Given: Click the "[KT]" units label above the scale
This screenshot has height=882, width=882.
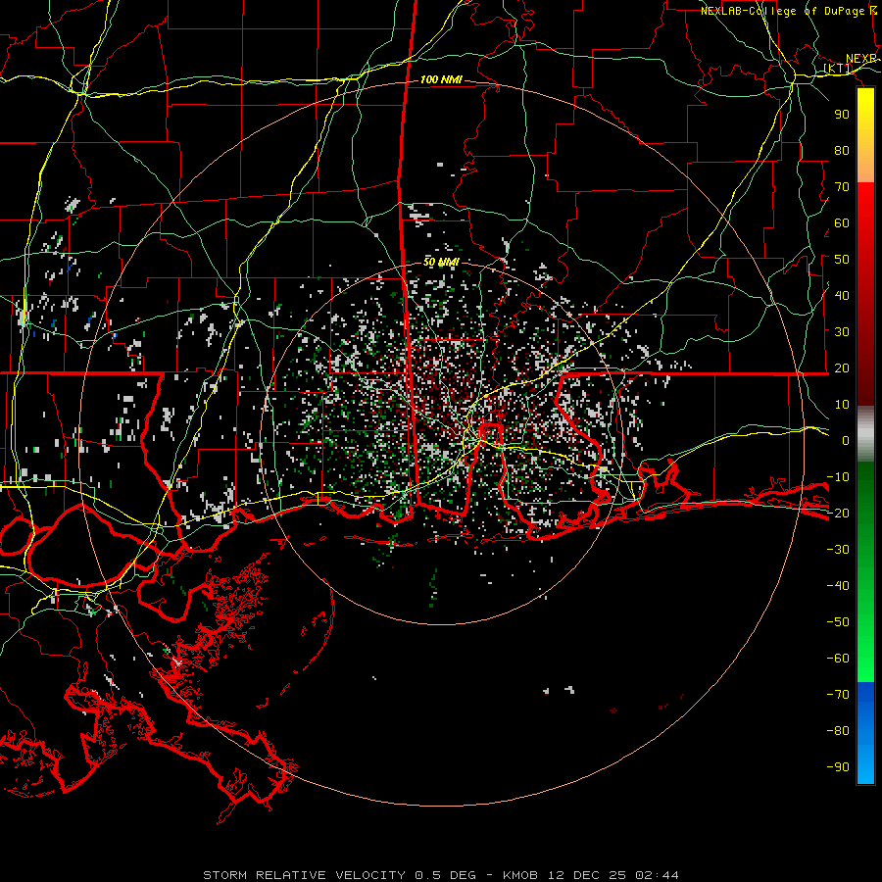Looking at the screenshot, I should (x=838, y=69).
